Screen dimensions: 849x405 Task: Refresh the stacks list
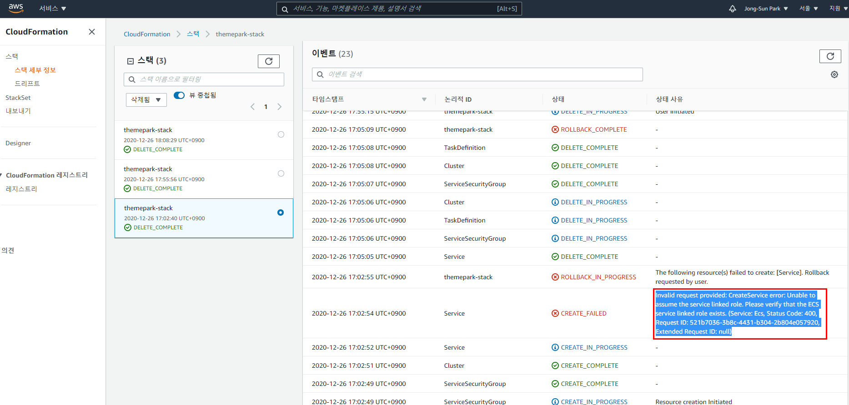tap(269, 61)
